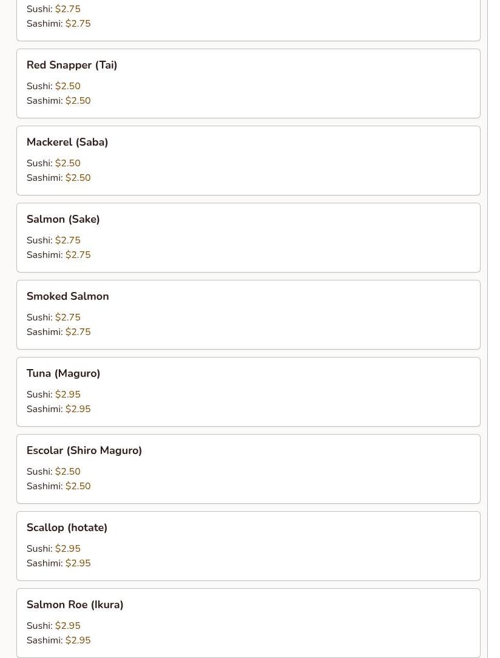Click the Mackerel (Saba) item title
The height and width of the screenshot is (658, 500).
67,142
